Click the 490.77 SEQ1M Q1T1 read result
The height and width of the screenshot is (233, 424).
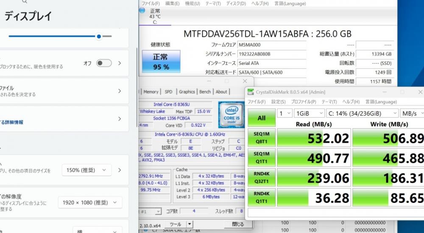(314, 158)
